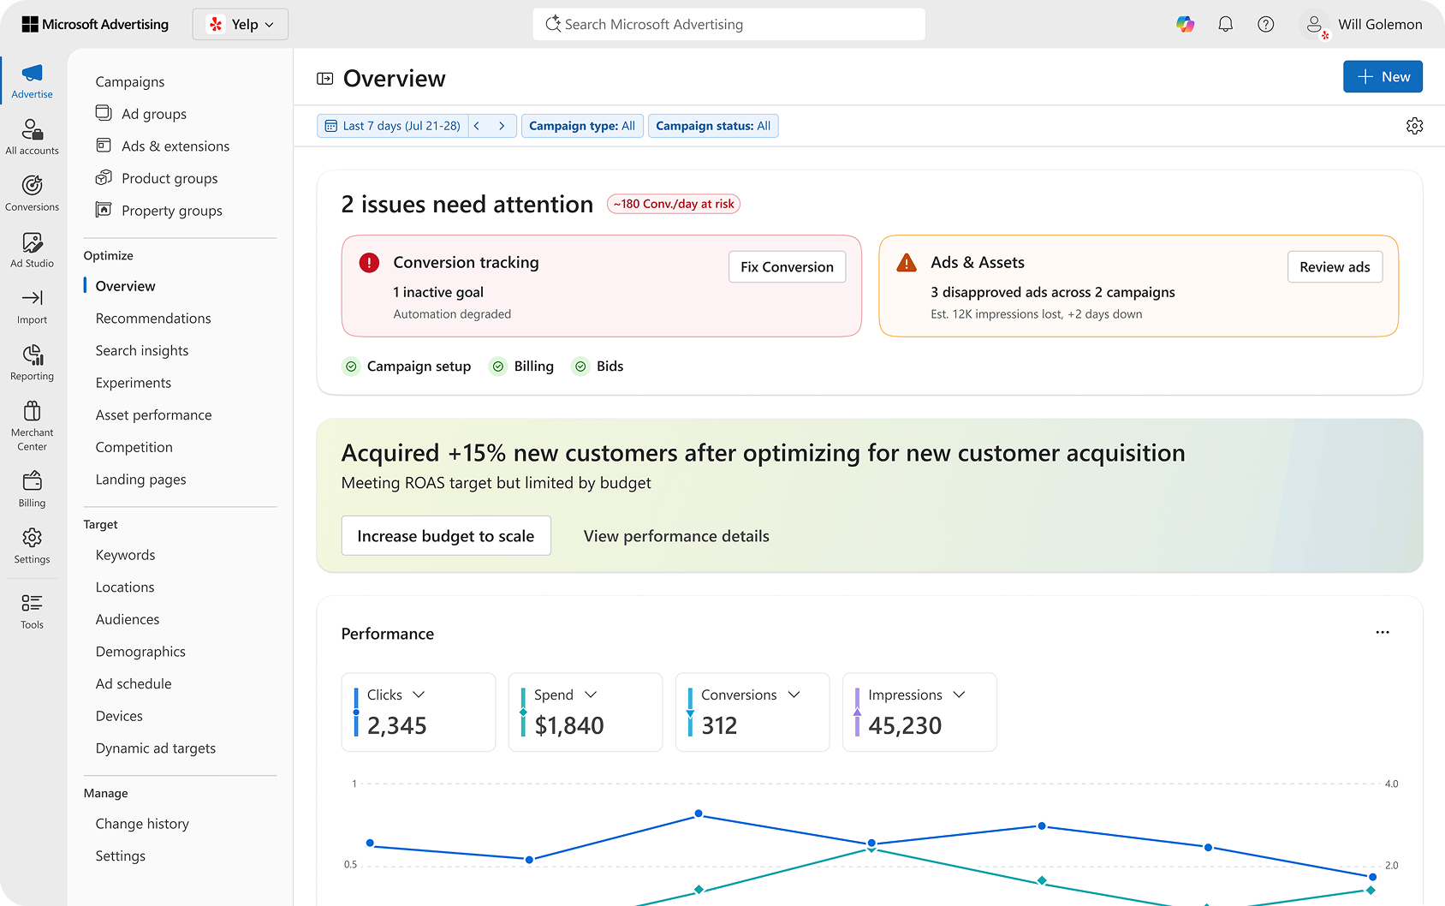Click the green checkmark next to Billing status
This screenshot has height=906, width=1445.
(x=498, y=366)
